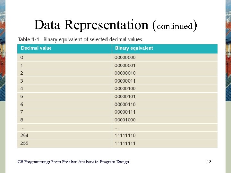Screen dimensions: 231x173
Task: Click slide number 18
Action: (x=209, y=162)
